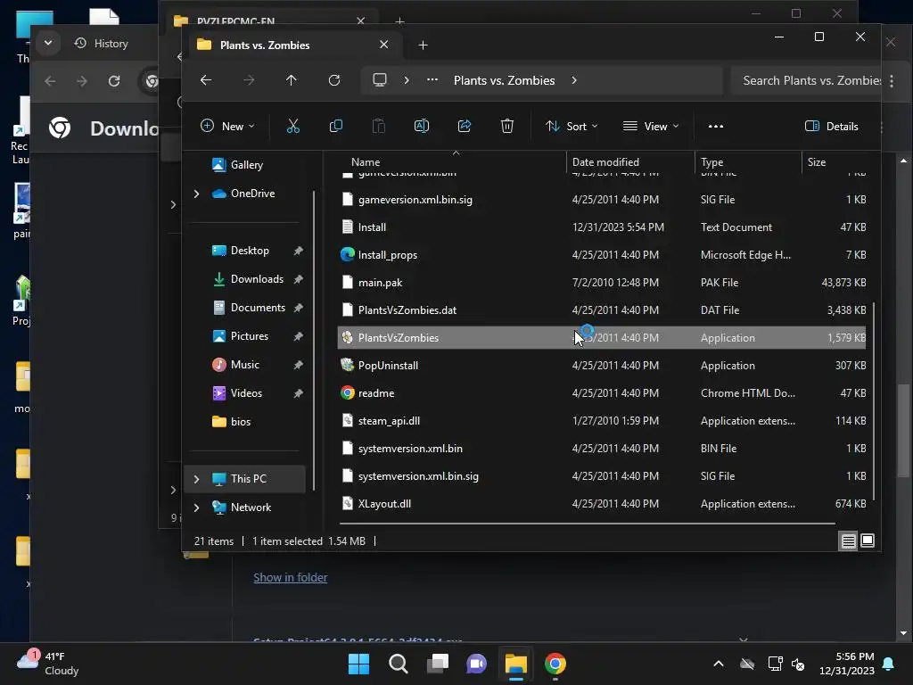Open Pictures quick access folder

(250, 336)
